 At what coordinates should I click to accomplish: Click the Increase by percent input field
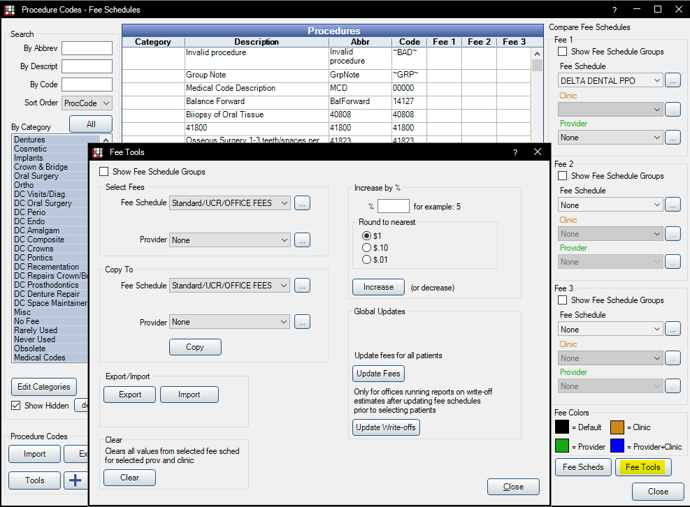(394, 206)
